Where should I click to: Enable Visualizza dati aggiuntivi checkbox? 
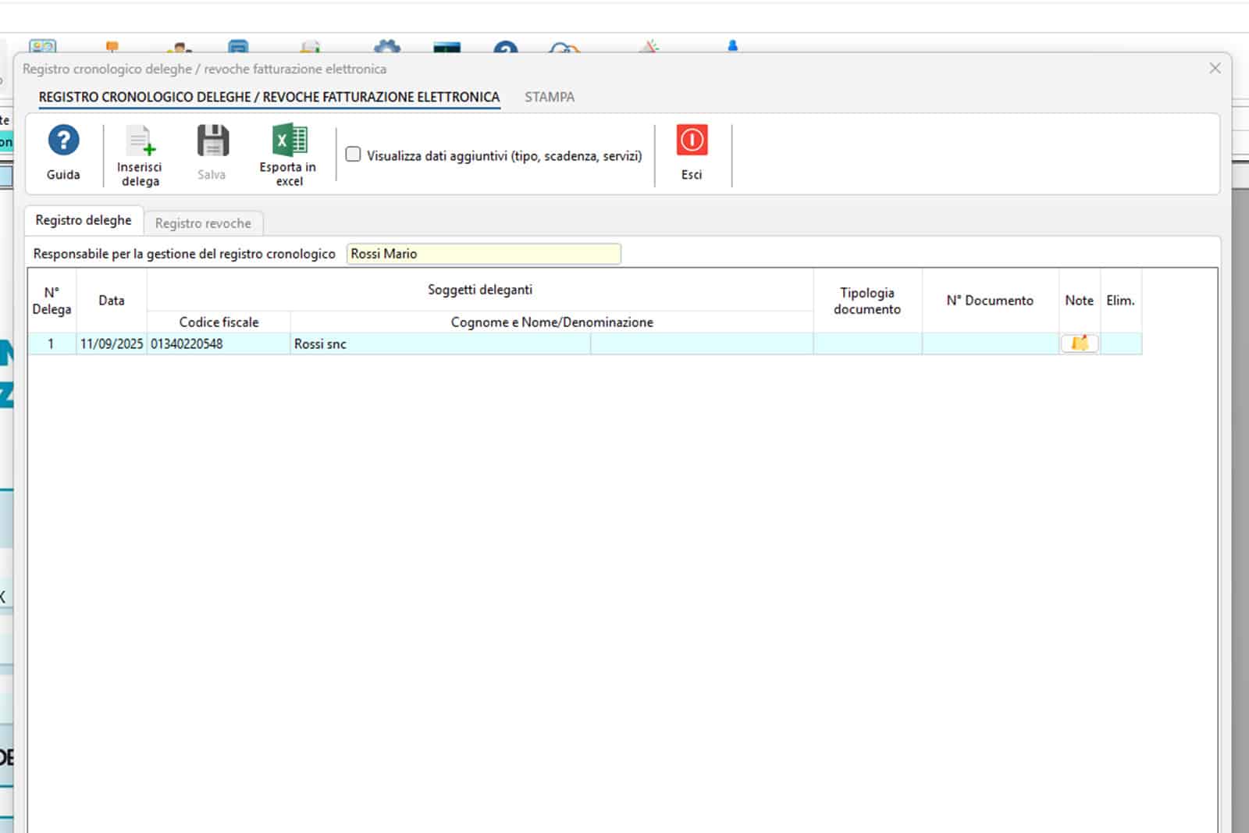pyautogui.click(x=354, y=155)
